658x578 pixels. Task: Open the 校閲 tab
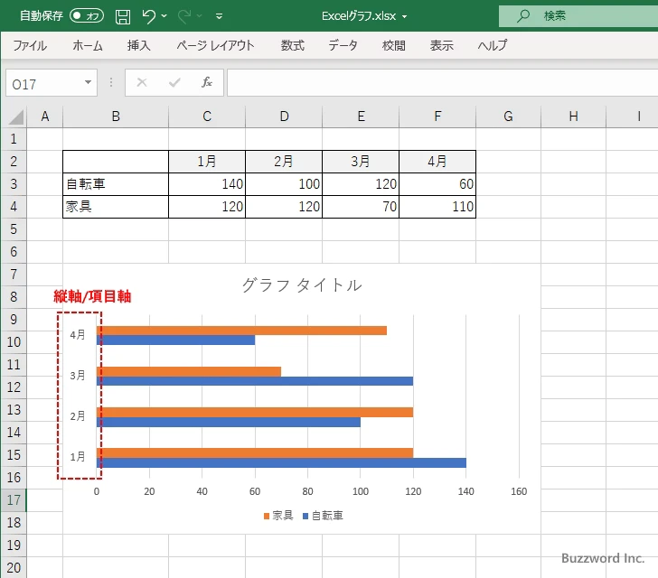coord(394,45)
